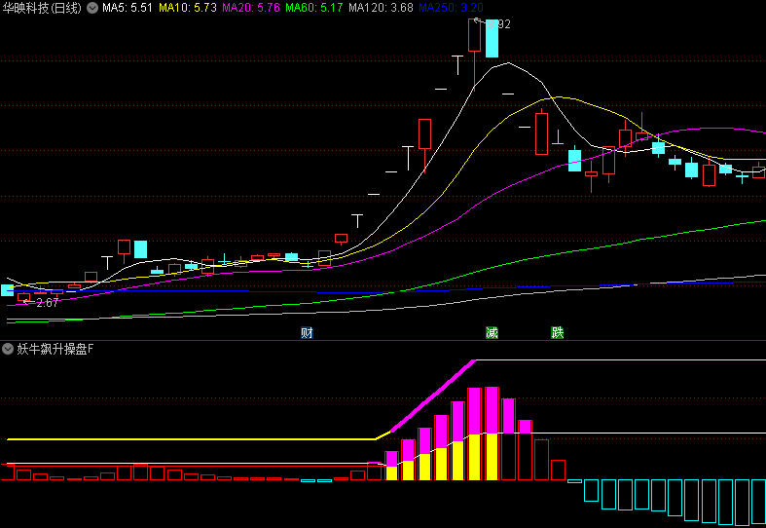Click the 财 event marker icon
The width and height of the screenshot is (766, 528).
tap(307, 333)
